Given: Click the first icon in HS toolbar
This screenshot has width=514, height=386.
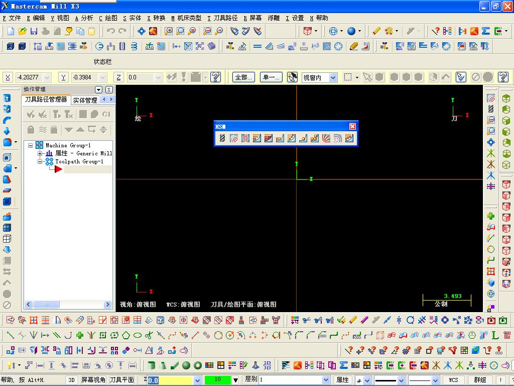Looking at the screenshot, I should click(222, 138).
